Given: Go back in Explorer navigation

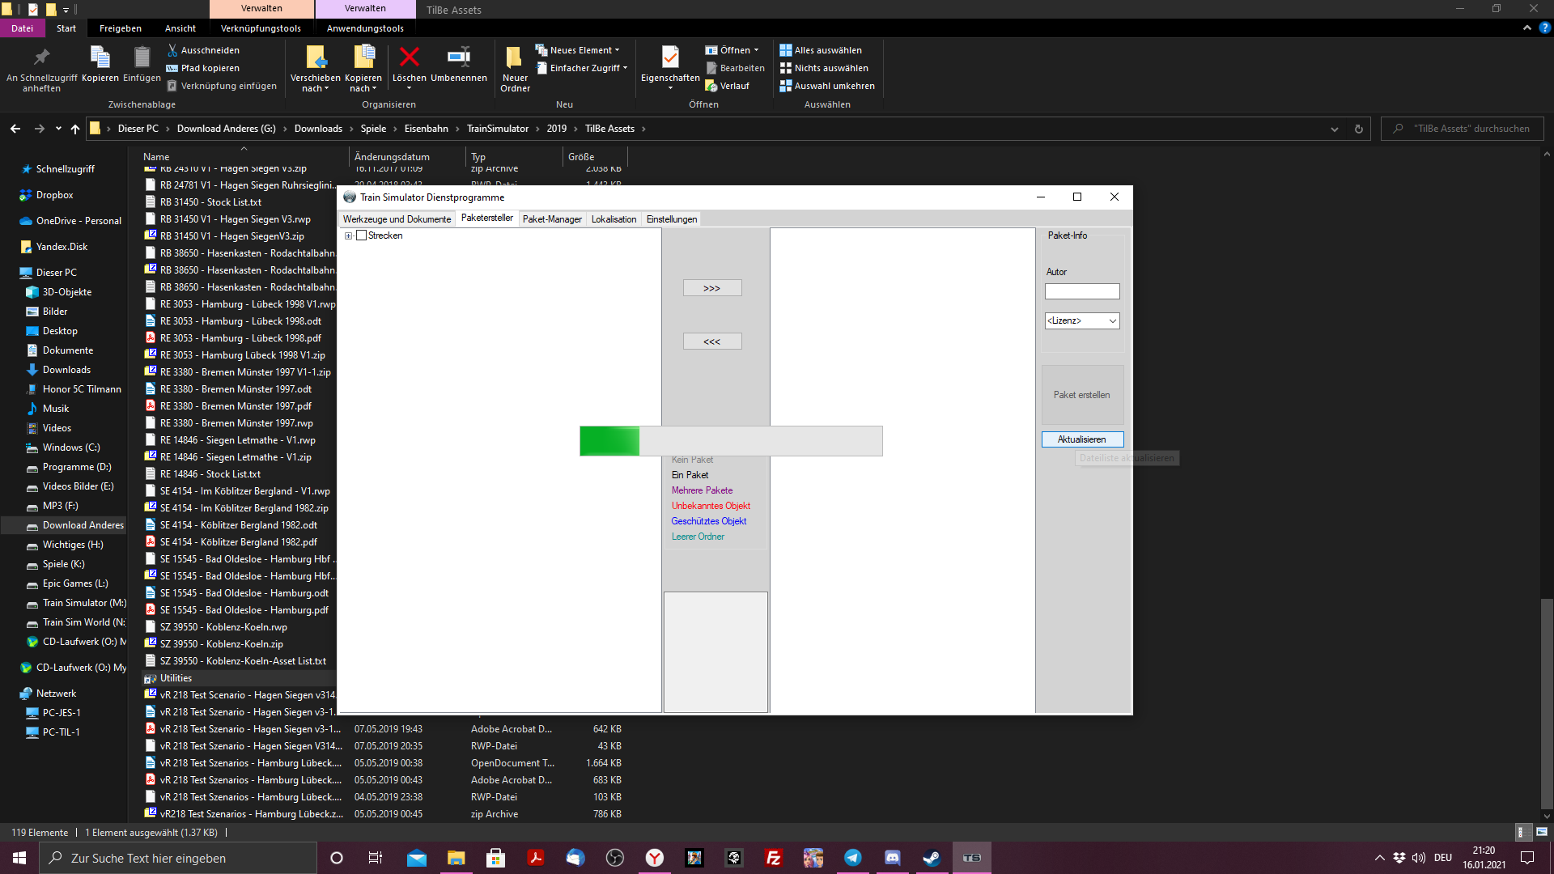Looking at the screenshot, I should (15, 129).
